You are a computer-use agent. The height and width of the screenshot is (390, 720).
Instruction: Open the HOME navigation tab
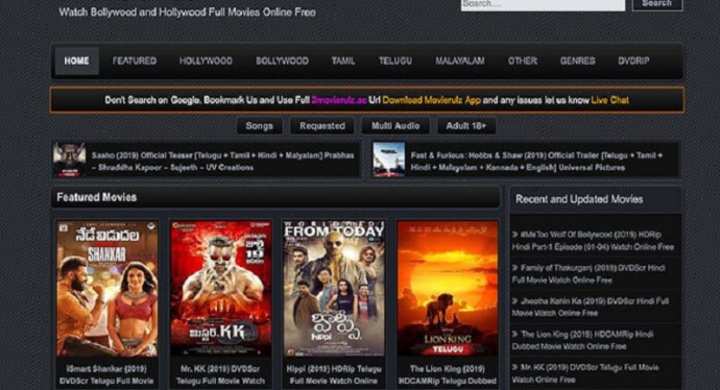(x=76, y=61)
